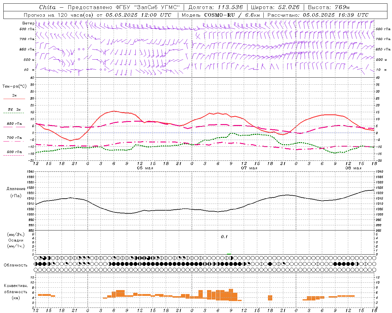Click the Конвективн. облачность label
Image resolution: width=392 pixels, height=313 pixels.
pyautogui.click(x=16, y=289)
